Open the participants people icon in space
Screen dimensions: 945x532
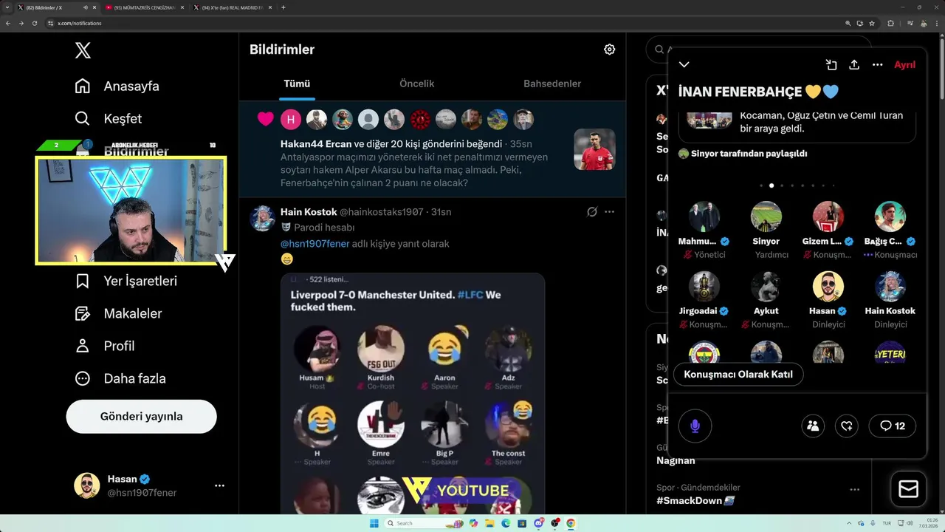coord(813,426)
